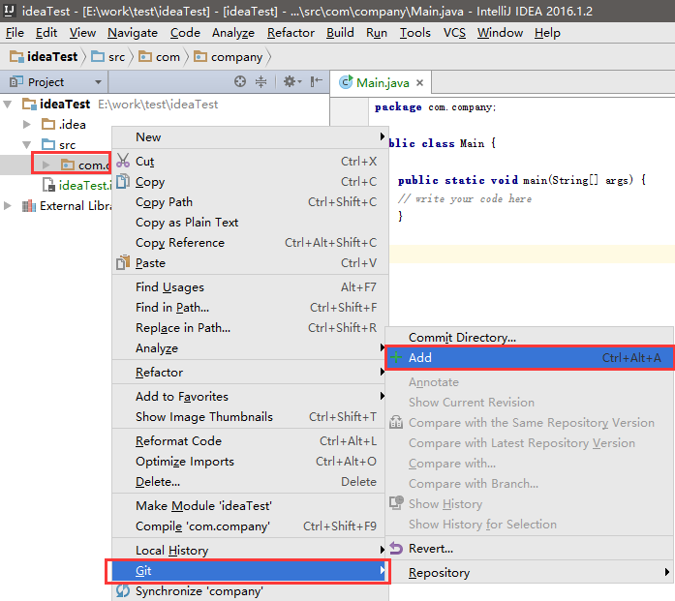The width and height of the screenshot is (675, 601).
Task: Choose Reformat Code in context menu
Action: (178, 441)
